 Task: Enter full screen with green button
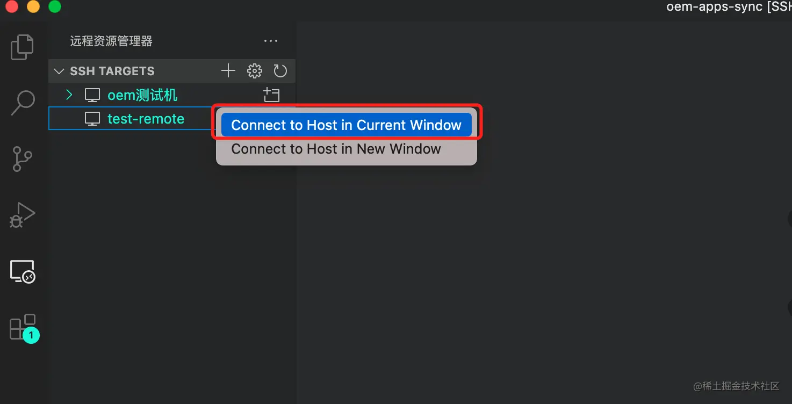pyautogui.click(x=55, y=6)
